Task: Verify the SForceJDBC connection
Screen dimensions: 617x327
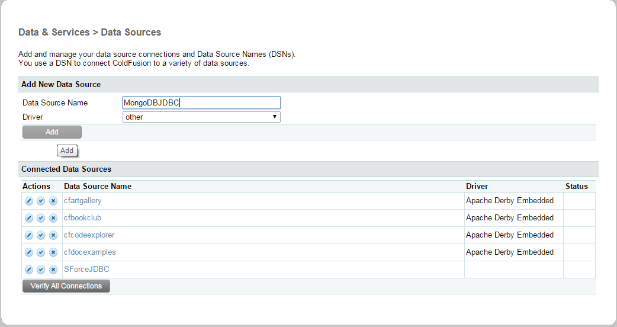Action: [41, 270]
